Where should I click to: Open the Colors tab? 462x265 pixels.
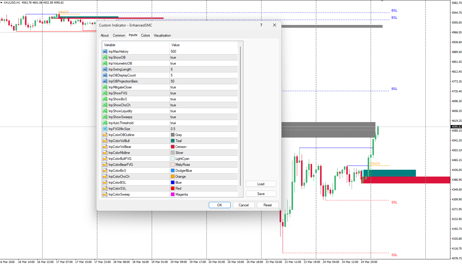[x=145, y=35]
